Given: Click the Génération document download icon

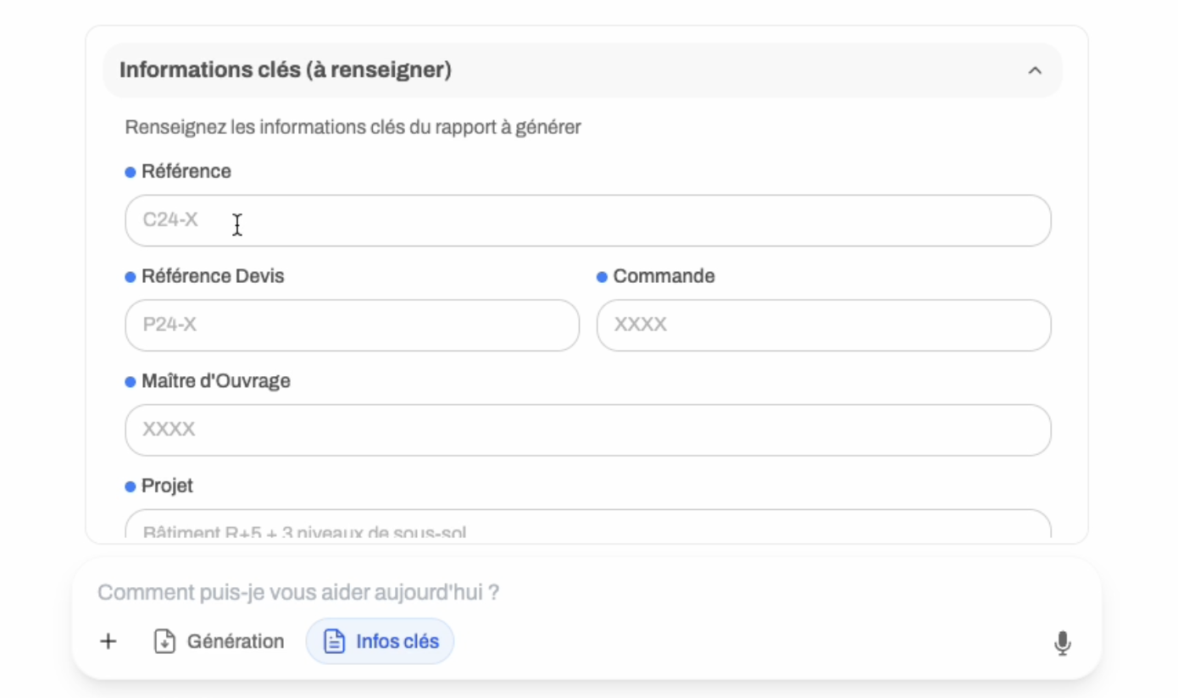Looking at the screenshot, I should pyautogui.click(x=164, y=641).
